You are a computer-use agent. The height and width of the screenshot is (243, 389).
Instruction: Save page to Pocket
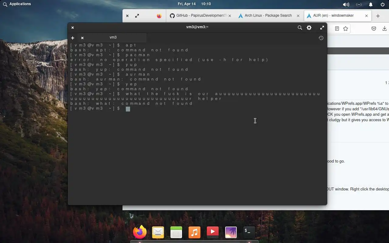pos(374,29)
